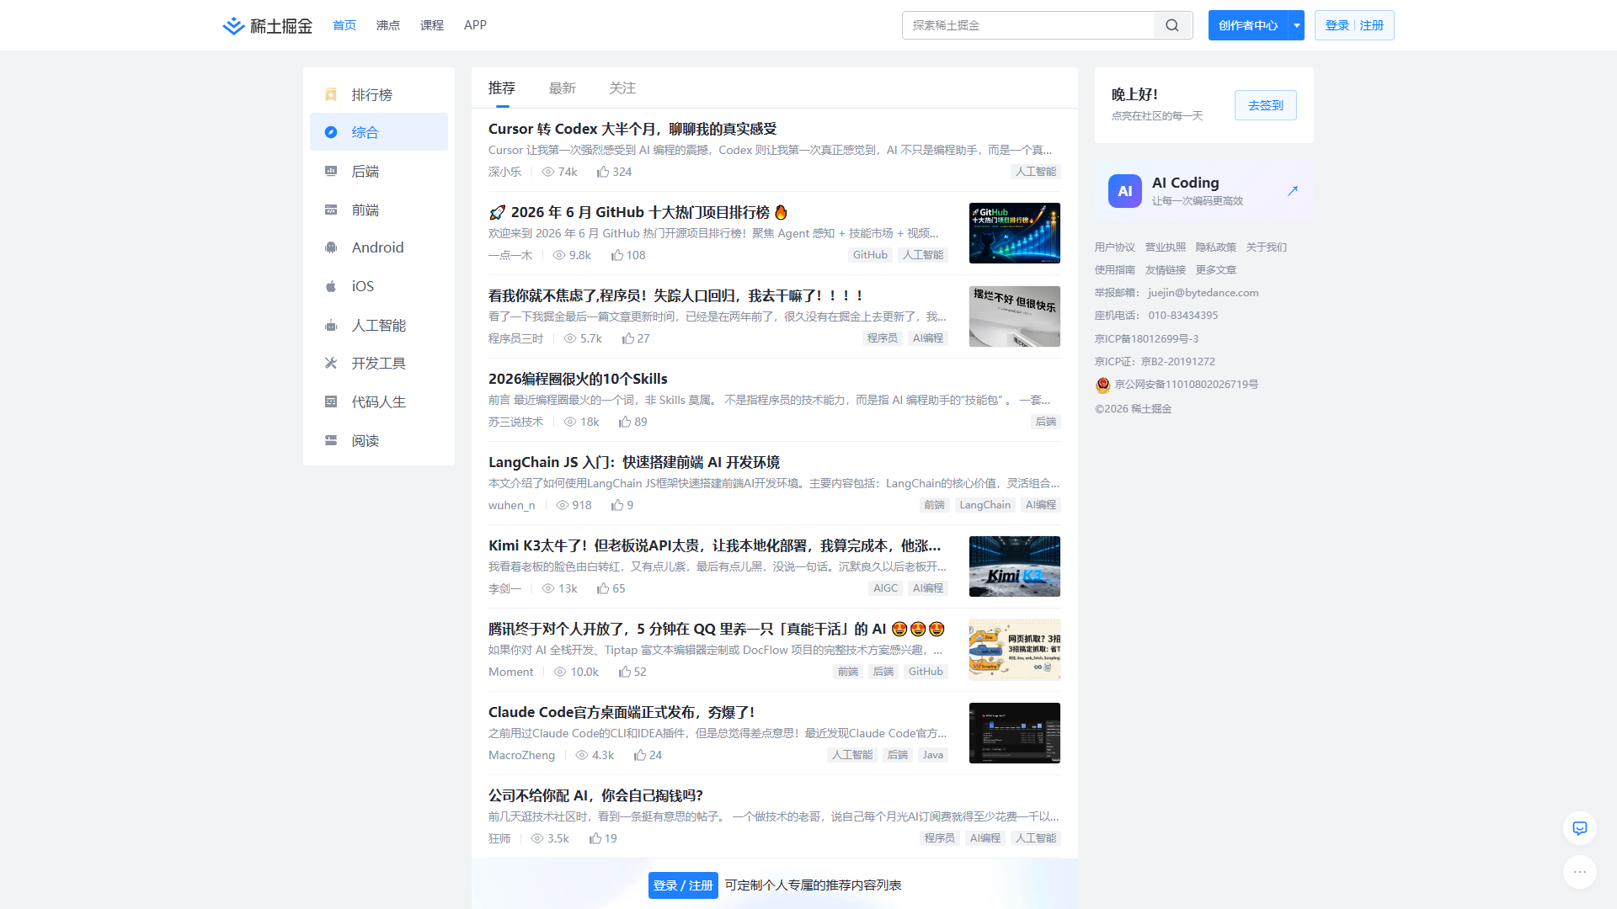The width and height of the screenshot is (1617, 909).
Task: Click the AI Coding arrow icon
Action: (x=1293, y=191)
